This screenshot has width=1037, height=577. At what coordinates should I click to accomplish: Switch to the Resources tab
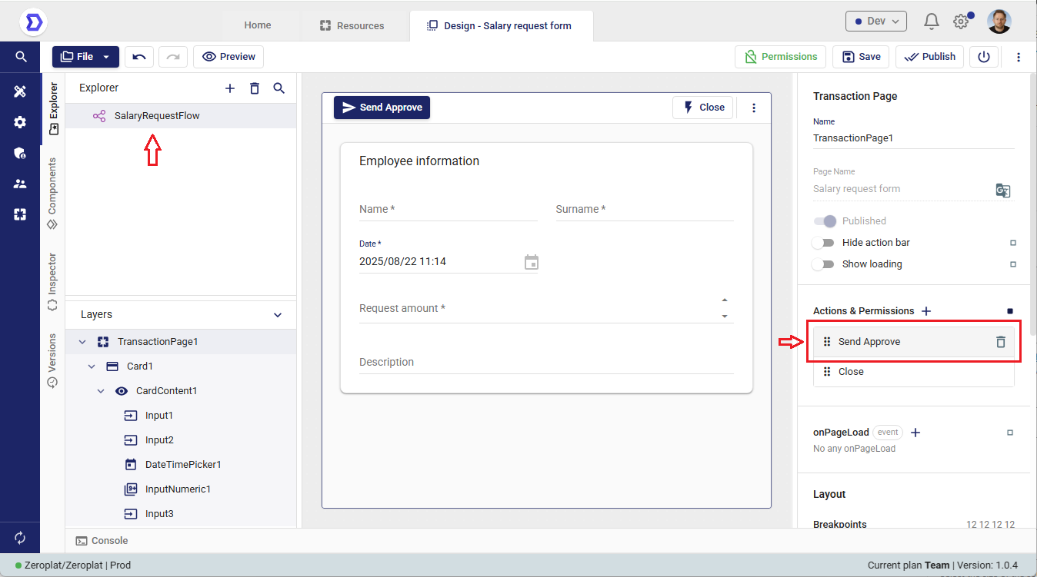click(x=352, y=25)
